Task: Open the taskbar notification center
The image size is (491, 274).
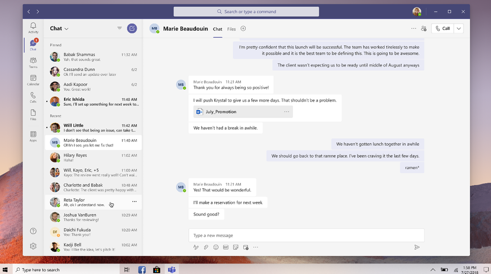Action: coord(486,270)
